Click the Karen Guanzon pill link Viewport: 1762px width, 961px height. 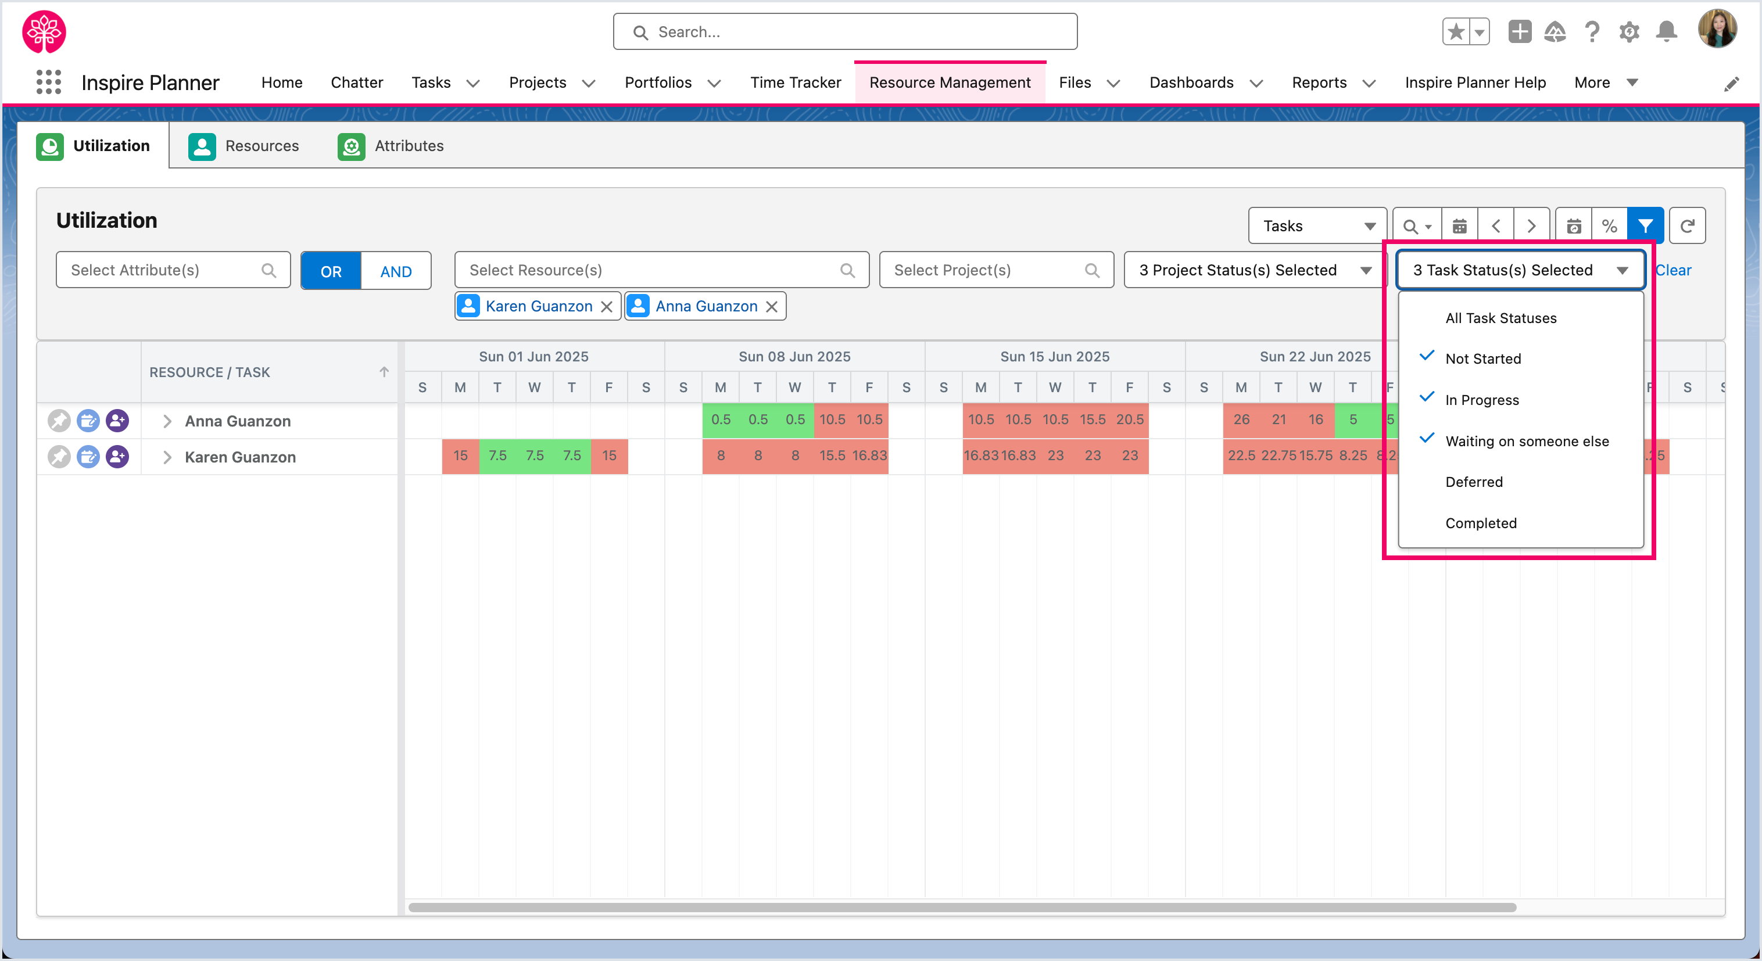(x=539, y=306)
